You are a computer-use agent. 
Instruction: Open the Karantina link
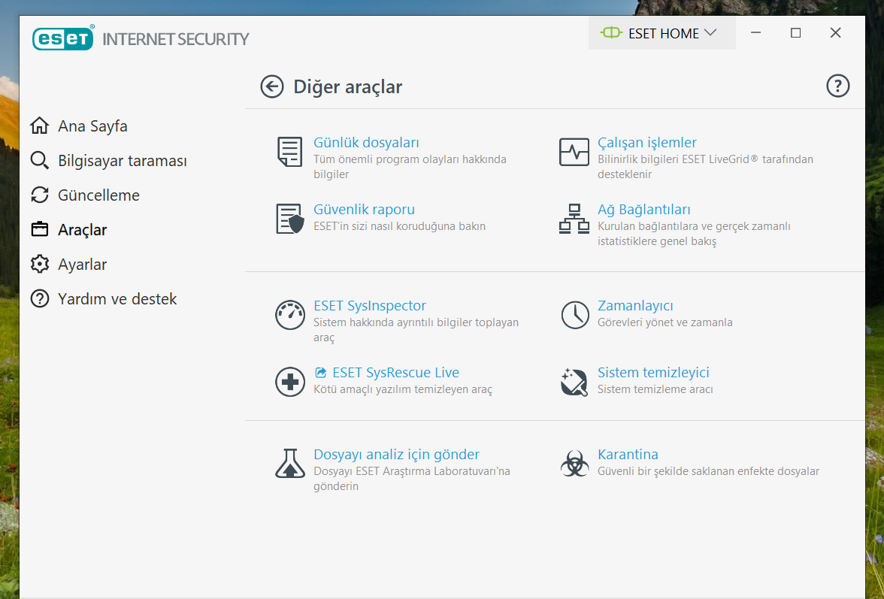(628, 454)
